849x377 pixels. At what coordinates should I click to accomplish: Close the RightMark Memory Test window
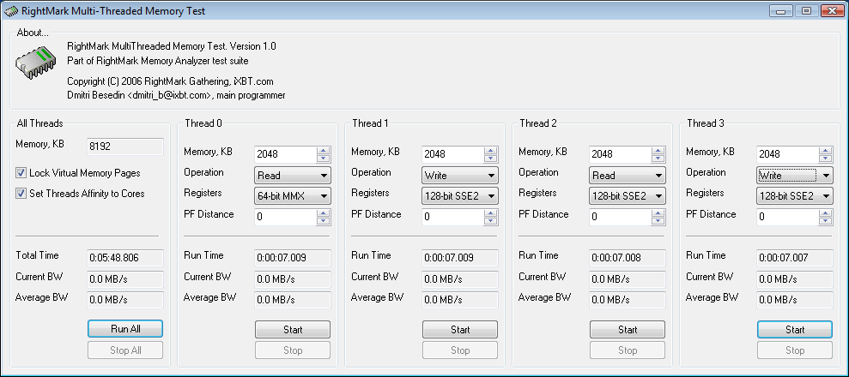[833, 11]
